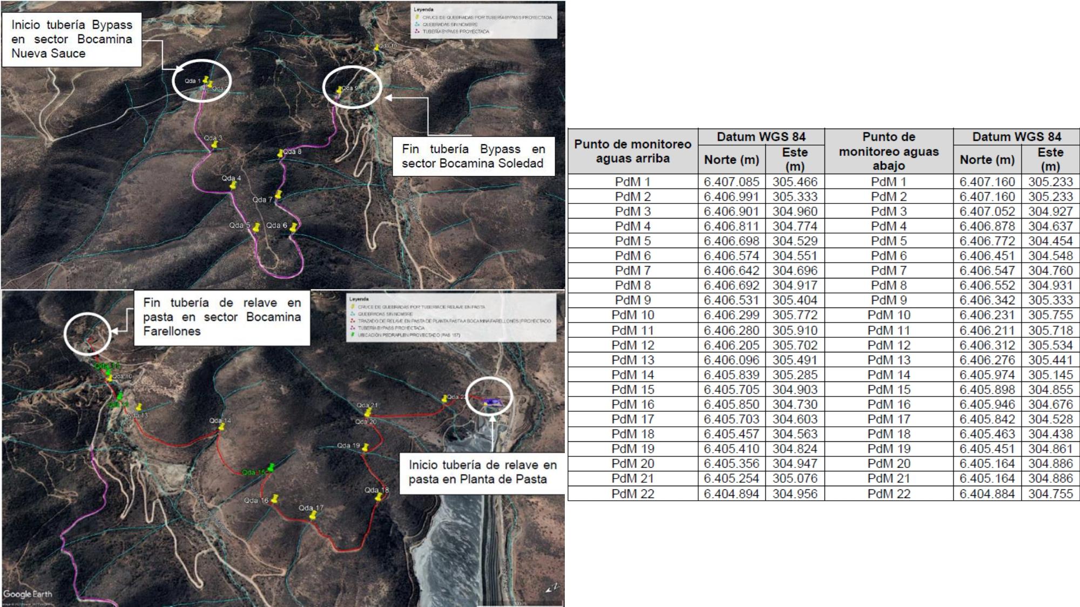The image size is (1080, 607).
Task: Click 'Inicio tubería Bypass' annotation label
Action: coord(72,39)
